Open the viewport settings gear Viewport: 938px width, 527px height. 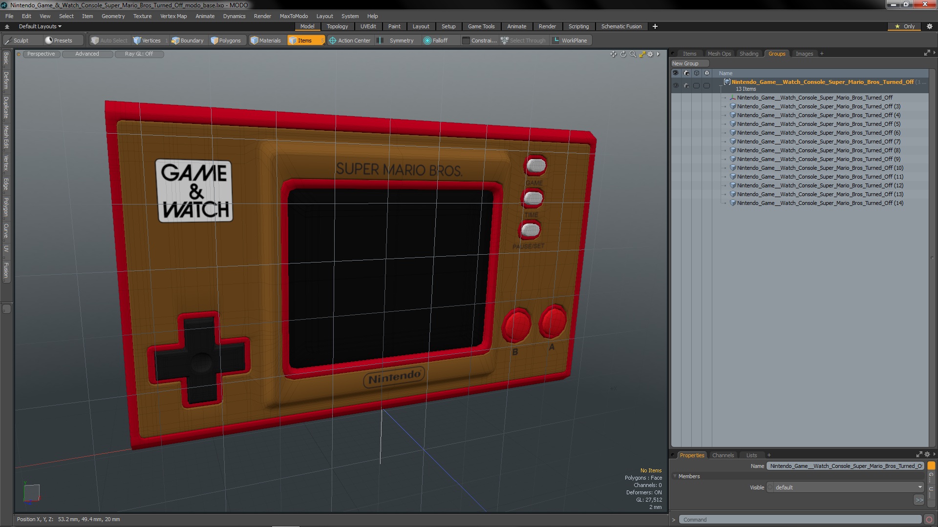650,54
